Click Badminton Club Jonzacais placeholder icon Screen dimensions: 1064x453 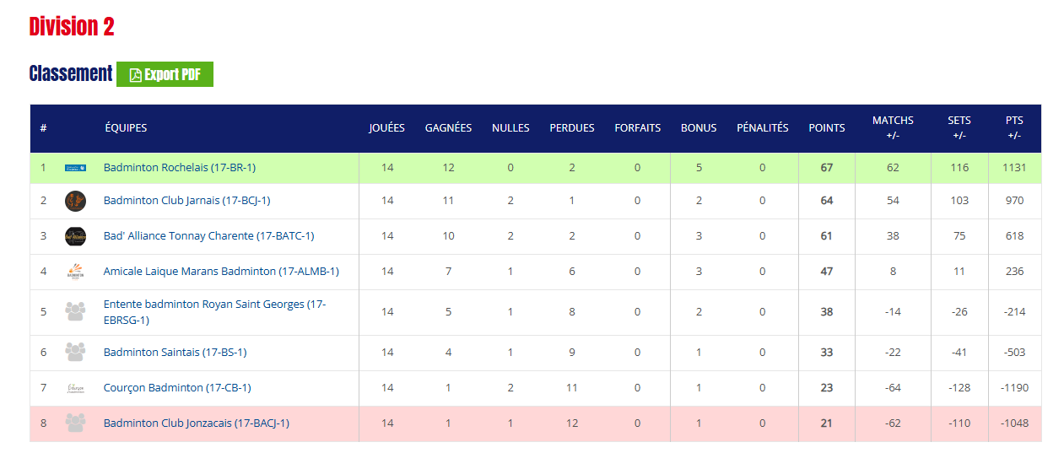(x=75, y=423)
